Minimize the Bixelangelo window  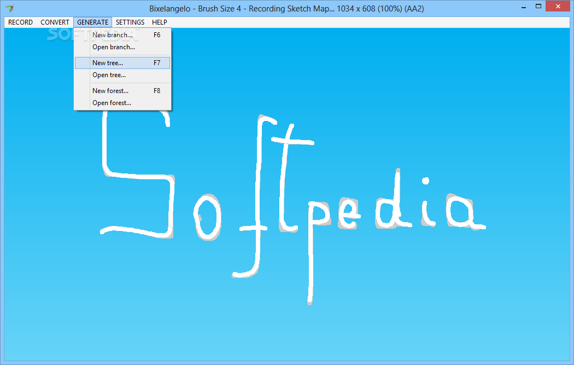[524, 7]
